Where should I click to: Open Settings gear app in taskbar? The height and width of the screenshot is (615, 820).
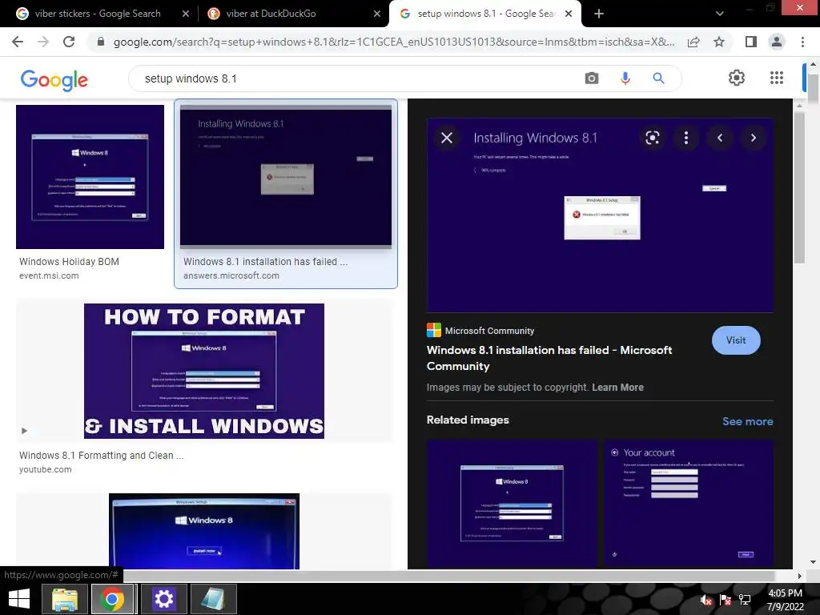pyautogui.click(x=163, y=599)
